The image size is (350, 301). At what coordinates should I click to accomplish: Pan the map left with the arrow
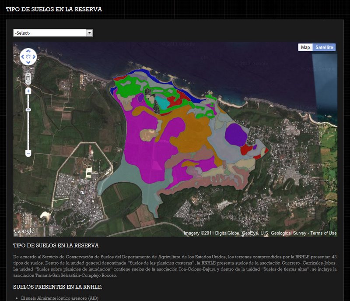[x=22, y=57]
